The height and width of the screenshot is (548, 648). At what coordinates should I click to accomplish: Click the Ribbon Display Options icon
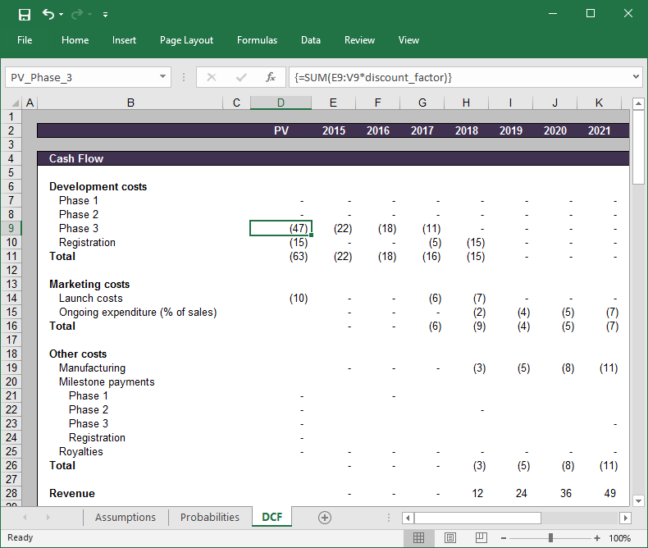tap(516, 14)
